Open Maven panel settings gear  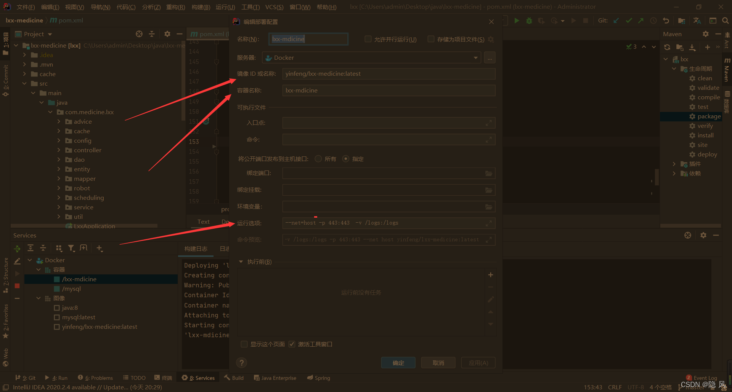click(x=706, y=34)
